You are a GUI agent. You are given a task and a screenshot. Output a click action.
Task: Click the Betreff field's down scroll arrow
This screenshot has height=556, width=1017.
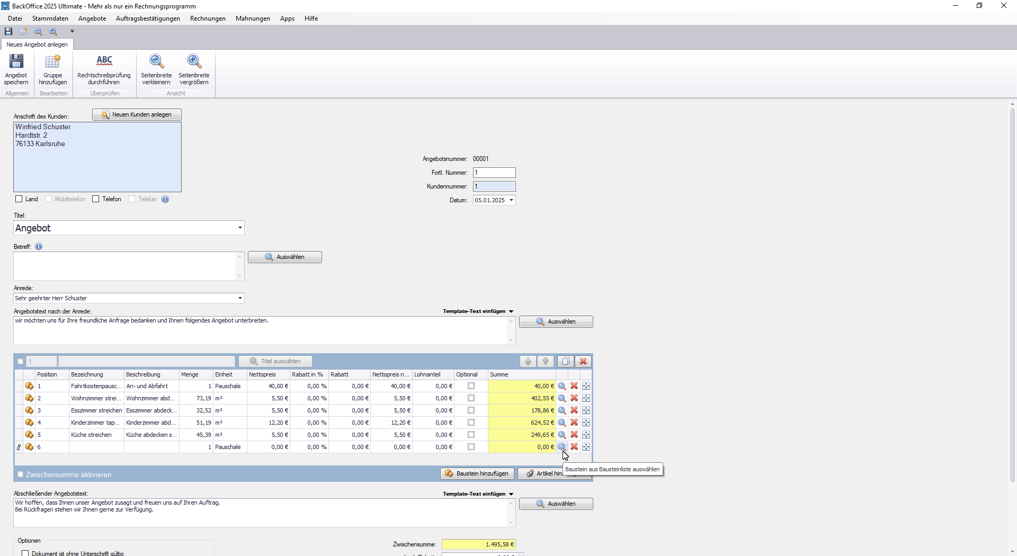coord(240,276)
